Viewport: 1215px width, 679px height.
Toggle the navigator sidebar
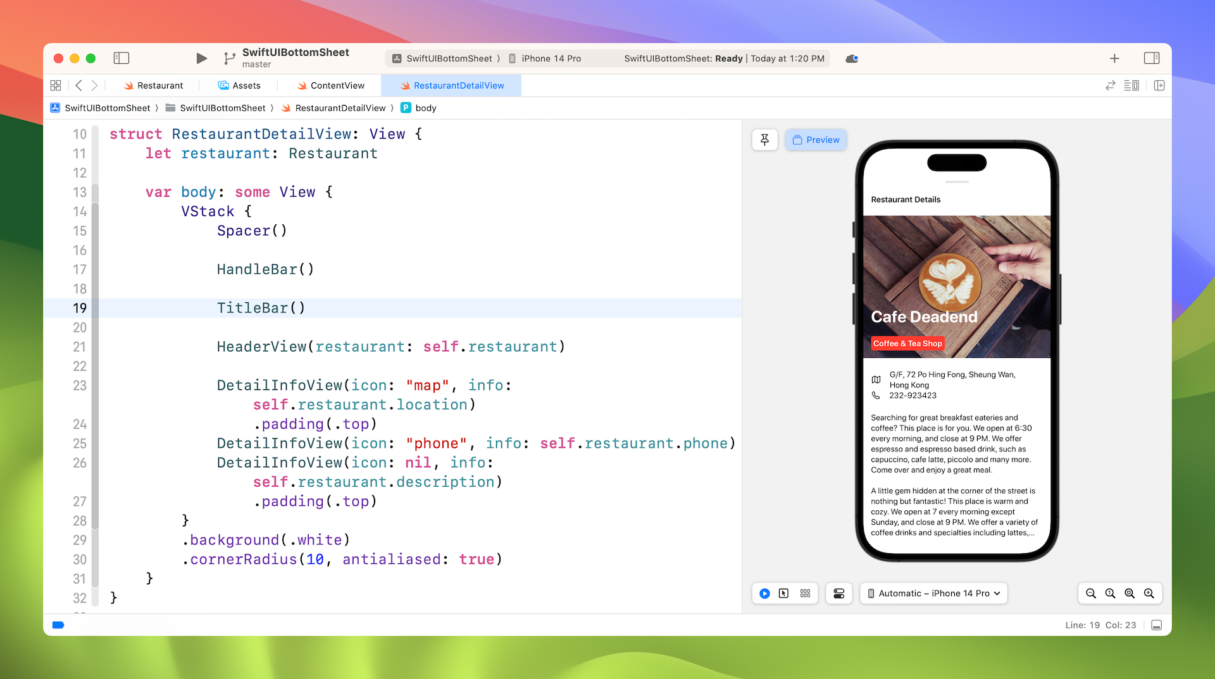[x=121, y=58]
